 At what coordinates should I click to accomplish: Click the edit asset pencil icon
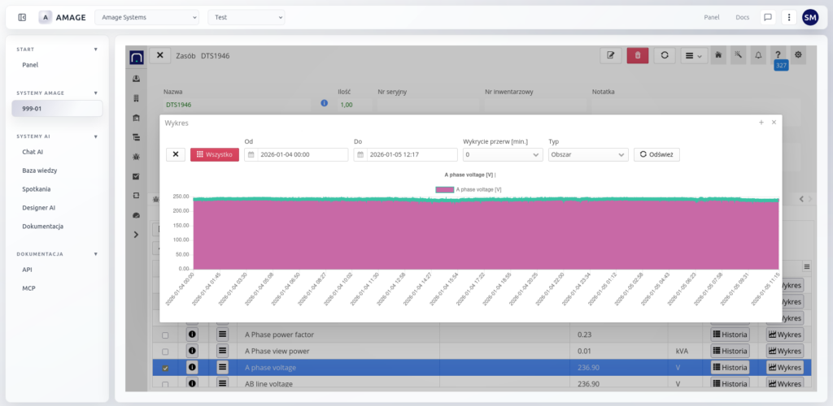[611, 55]
